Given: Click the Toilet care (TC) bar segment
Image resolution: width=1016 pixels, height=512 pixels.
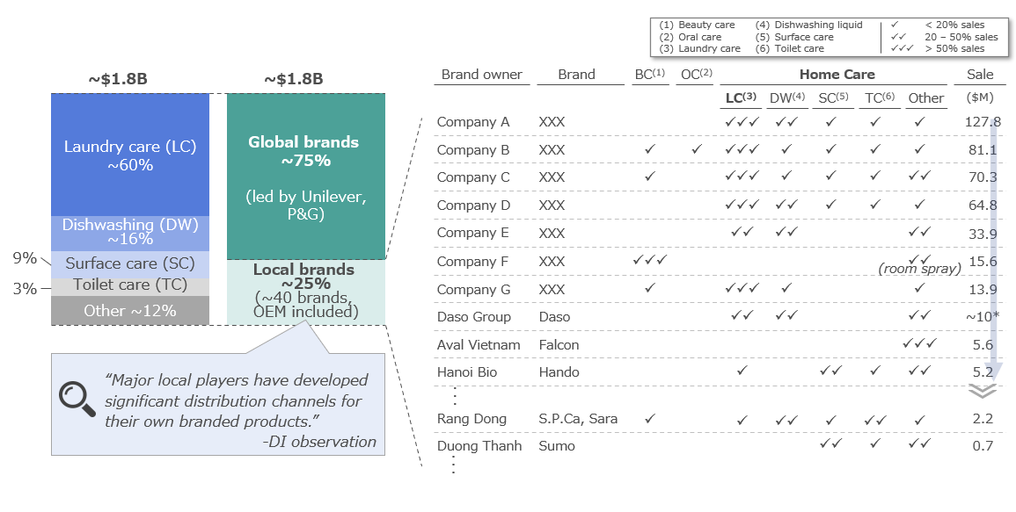Looking at the screenshot, I should [x=130, y=286].
